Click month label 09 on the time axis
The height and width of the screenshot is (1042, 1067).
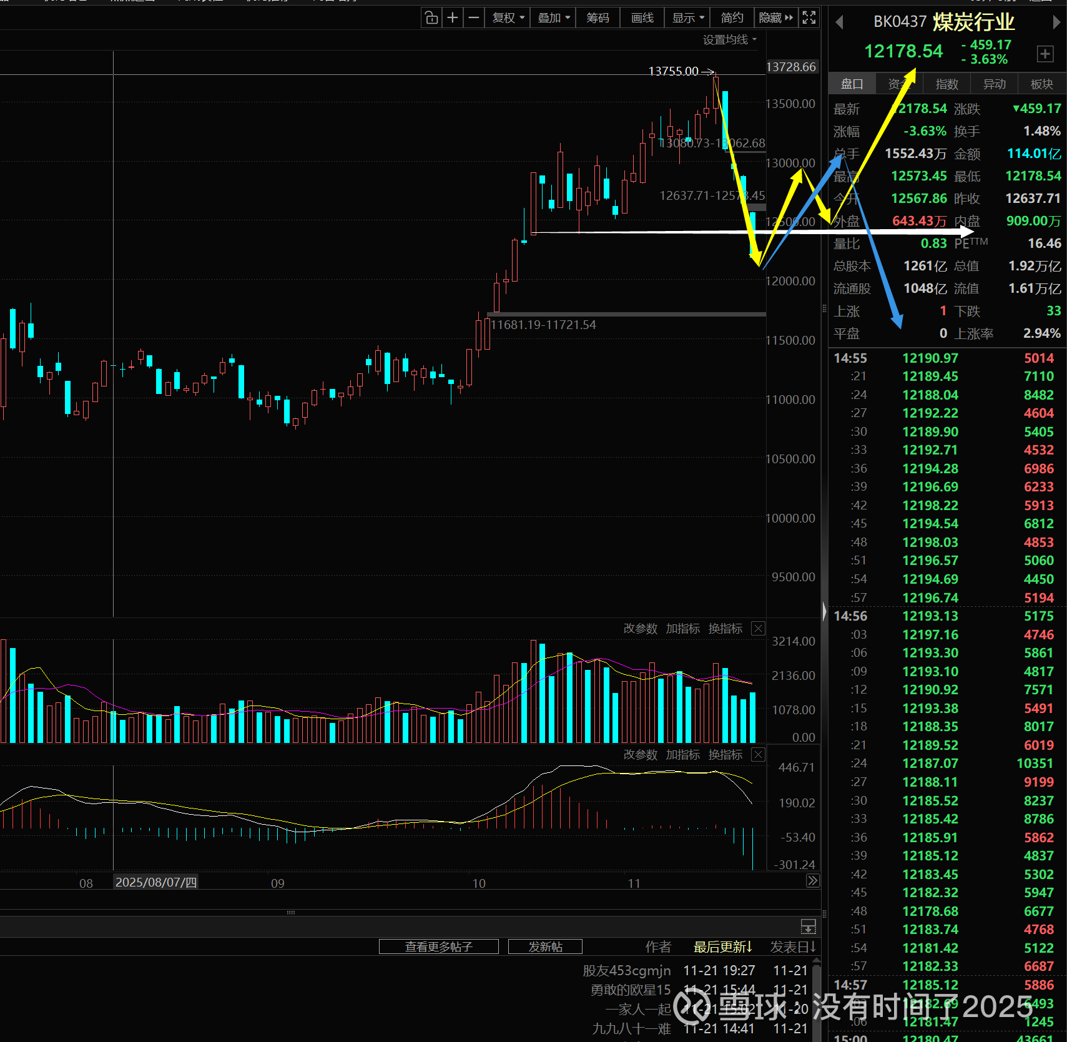pos(278,883)
